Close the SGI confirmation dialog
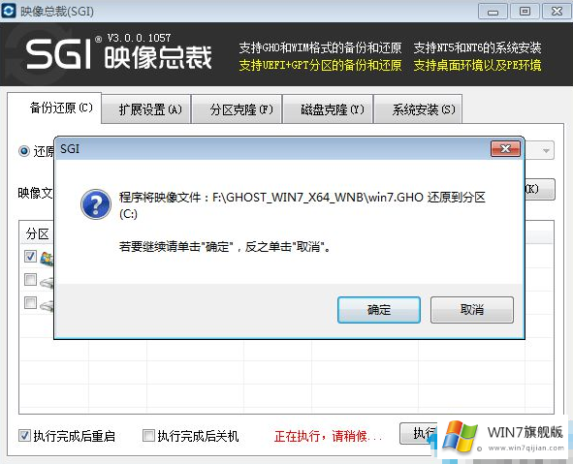Screen dimensions: 573x464 (x=505, y=148)
